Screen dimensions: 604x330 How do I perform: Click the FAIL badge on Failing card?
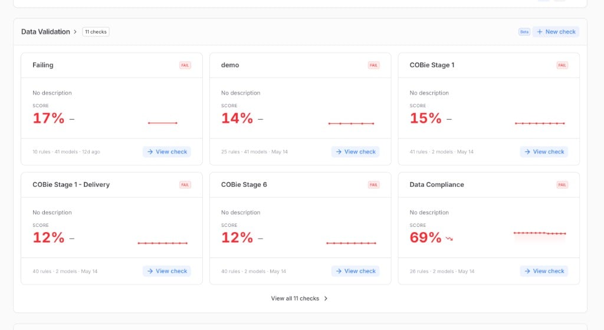click(185, 65)
